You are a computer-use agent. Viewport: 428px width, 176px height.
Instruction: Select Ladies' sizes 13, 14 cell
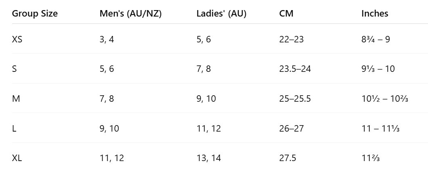pyautogui.click(x=208, y=158)
